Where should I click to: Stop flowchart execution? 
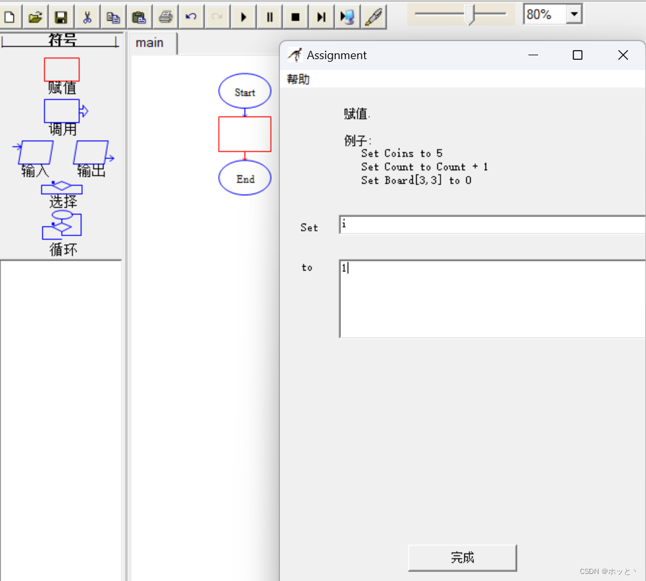295,17
